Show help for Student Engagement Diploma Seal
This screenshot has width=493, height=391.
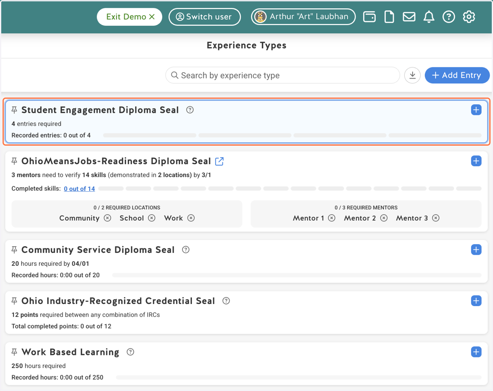coord(190,110)
